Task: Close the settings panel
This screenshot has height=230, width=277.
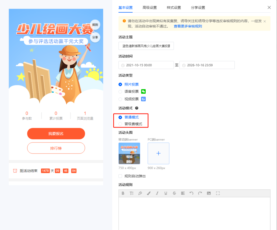Action: point(269,7)
